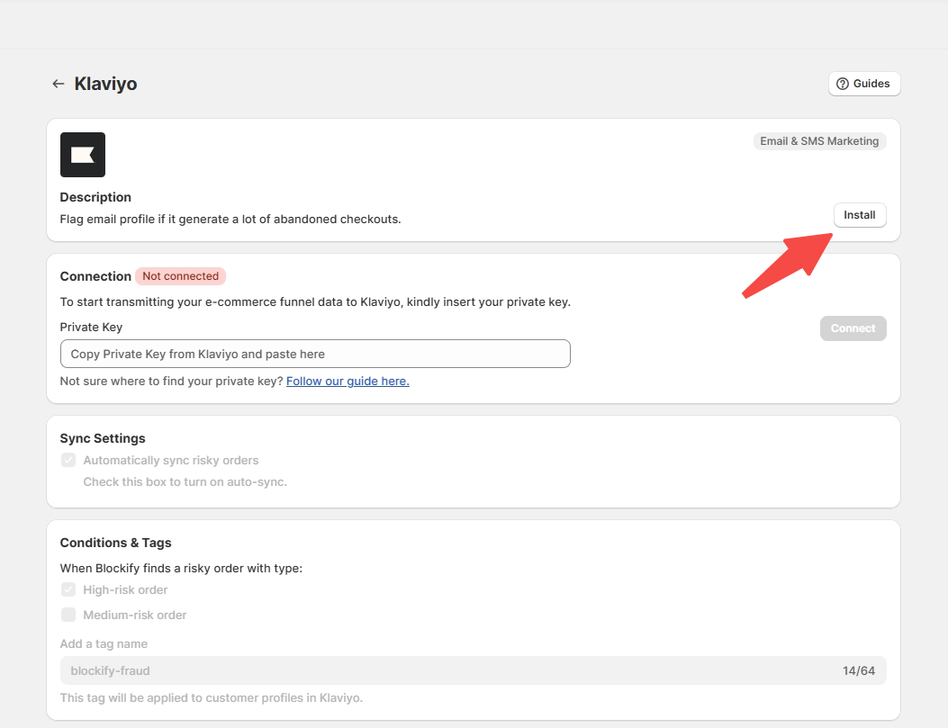Select the blockify-fraud tag name field

coord(360,670)
